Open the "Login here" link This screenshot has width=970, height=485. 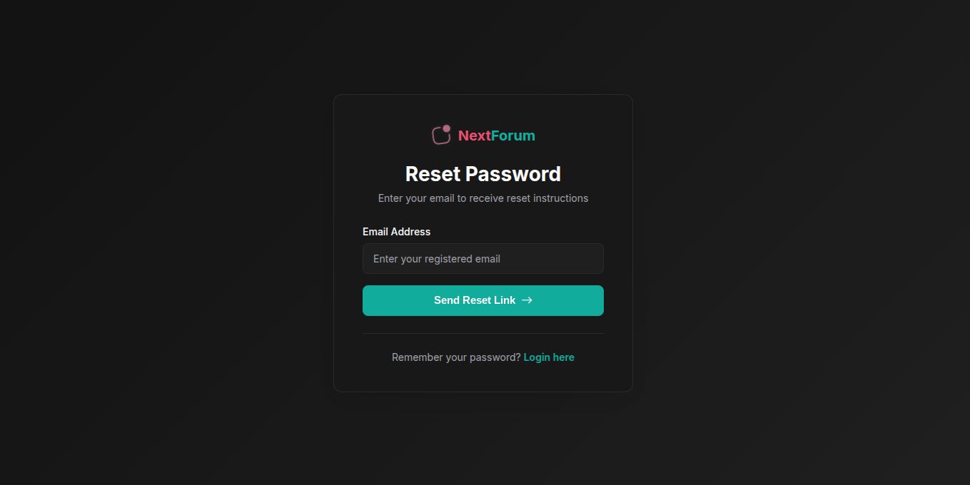point(549,357)
